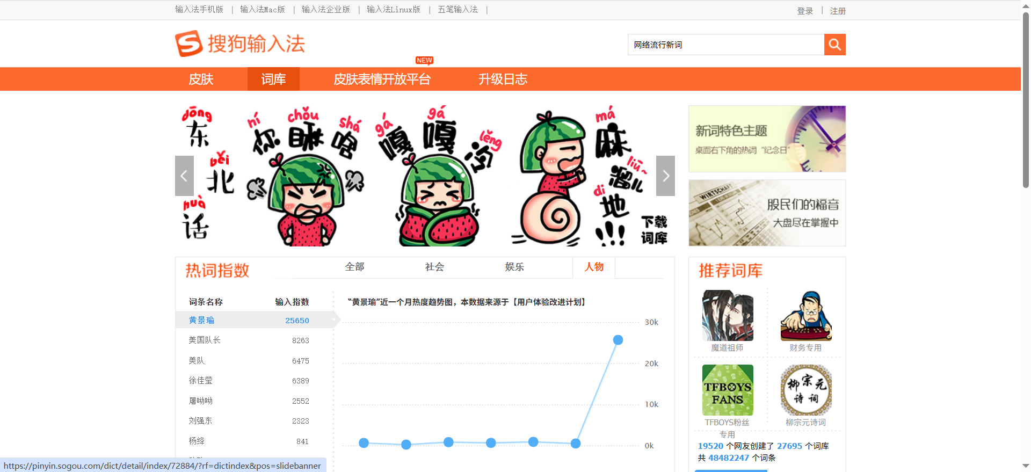Open the 输入法企业版 link
The image size is (1031, 472).
tap(325, 10)
